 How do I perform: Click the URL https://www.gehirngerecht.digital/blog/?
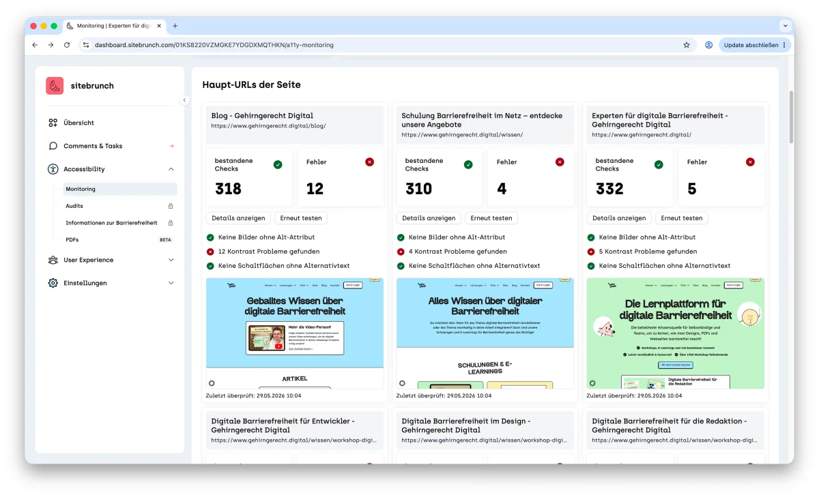(268, 126)
